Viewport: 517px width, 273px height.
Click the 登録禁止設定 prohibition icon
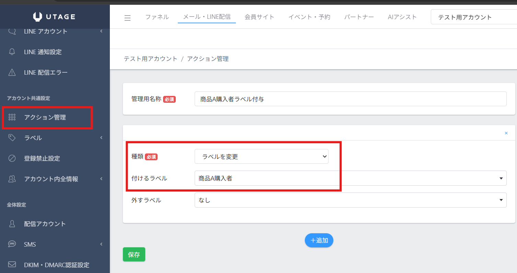(12, 159)
